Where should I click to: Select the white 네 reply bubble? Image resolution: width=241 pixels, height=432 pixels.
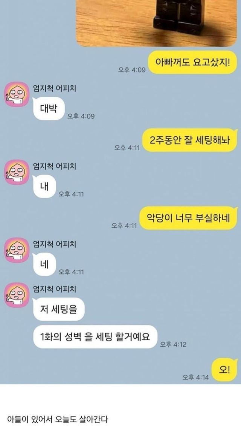coord(44,264)
